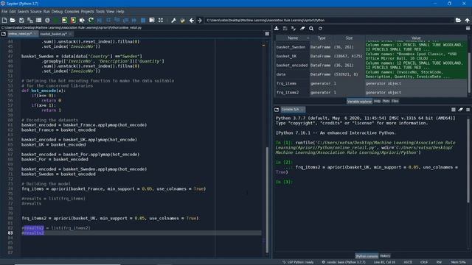Open the Plots pane tab
The image size is (472, 265).
pos(386,102)
